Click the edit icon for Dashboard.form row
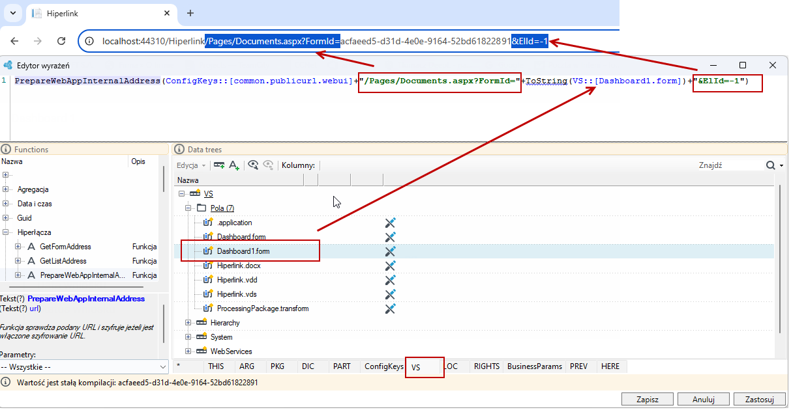 [x=391, y=237]
